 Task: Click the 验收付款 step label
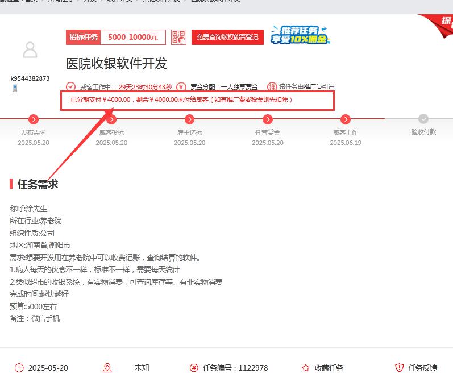coord(423,132)
